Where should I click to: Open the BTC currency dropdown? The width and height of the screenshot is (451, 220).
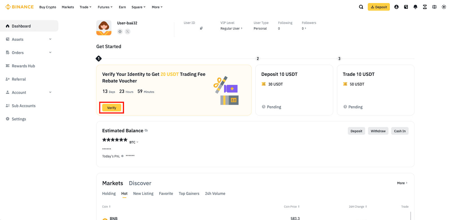coord(134,142)
